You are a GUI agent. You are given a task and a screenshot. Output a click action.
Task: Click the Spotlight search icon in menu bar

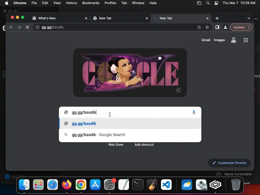(208, 3)
